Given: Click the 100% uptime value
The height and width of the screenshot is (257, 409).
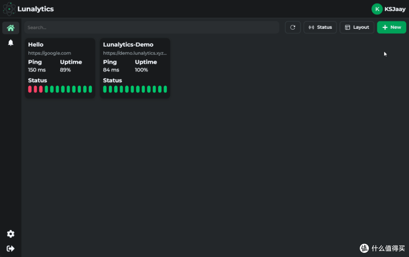Looking at the screenshot, I should tap(141, 70).
